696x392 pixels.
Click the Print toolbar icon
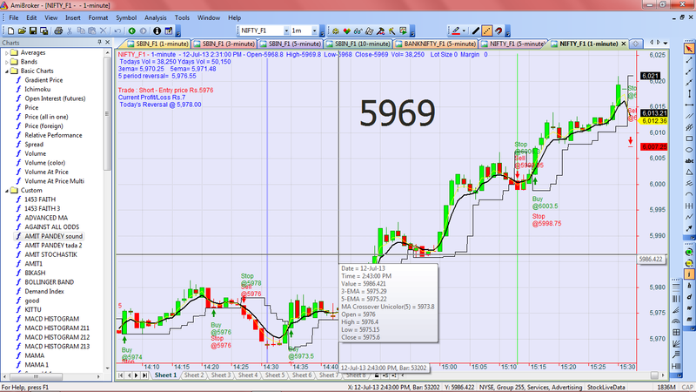(58, 30)
